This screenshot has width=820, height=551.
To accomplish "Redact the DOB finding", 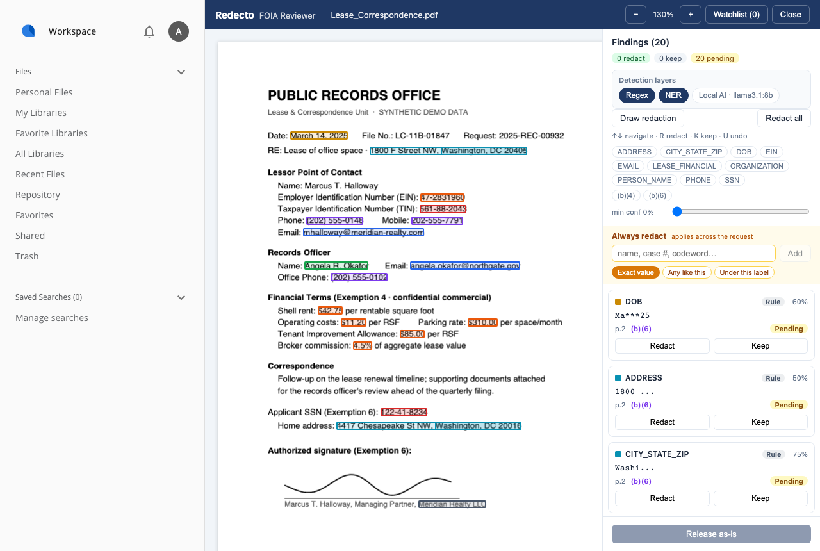I will pos(662,346).
